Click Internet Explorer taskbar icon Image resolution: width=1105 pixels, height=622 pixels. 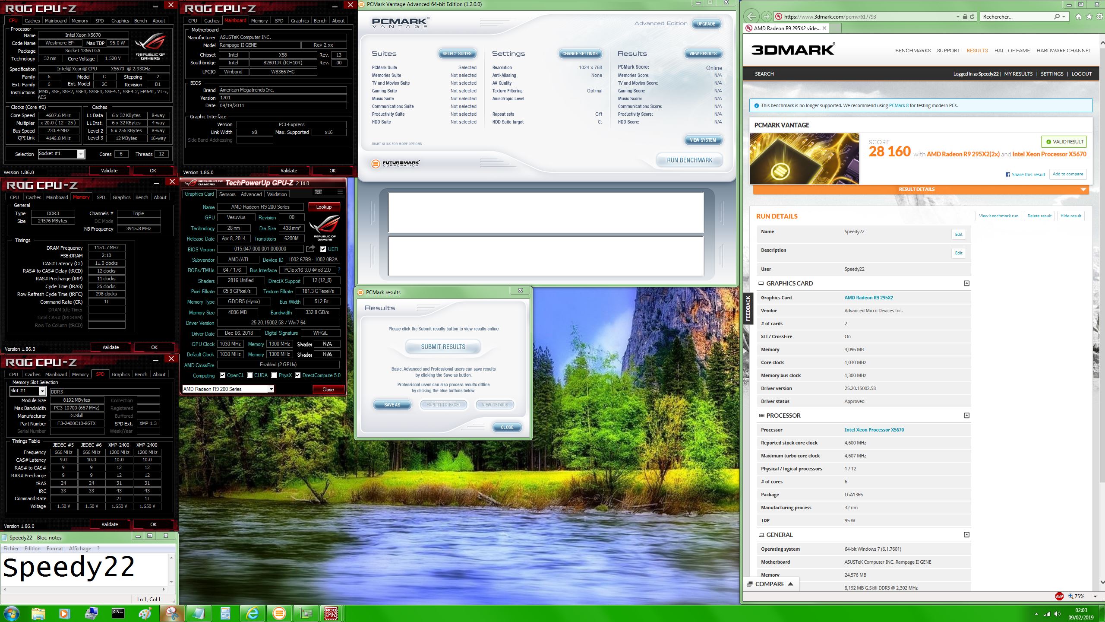pos(252,613)
